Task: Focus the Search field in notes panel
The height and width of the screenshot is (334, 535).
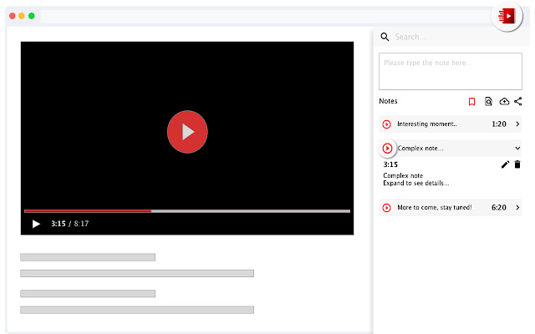Action: point(451,37)
